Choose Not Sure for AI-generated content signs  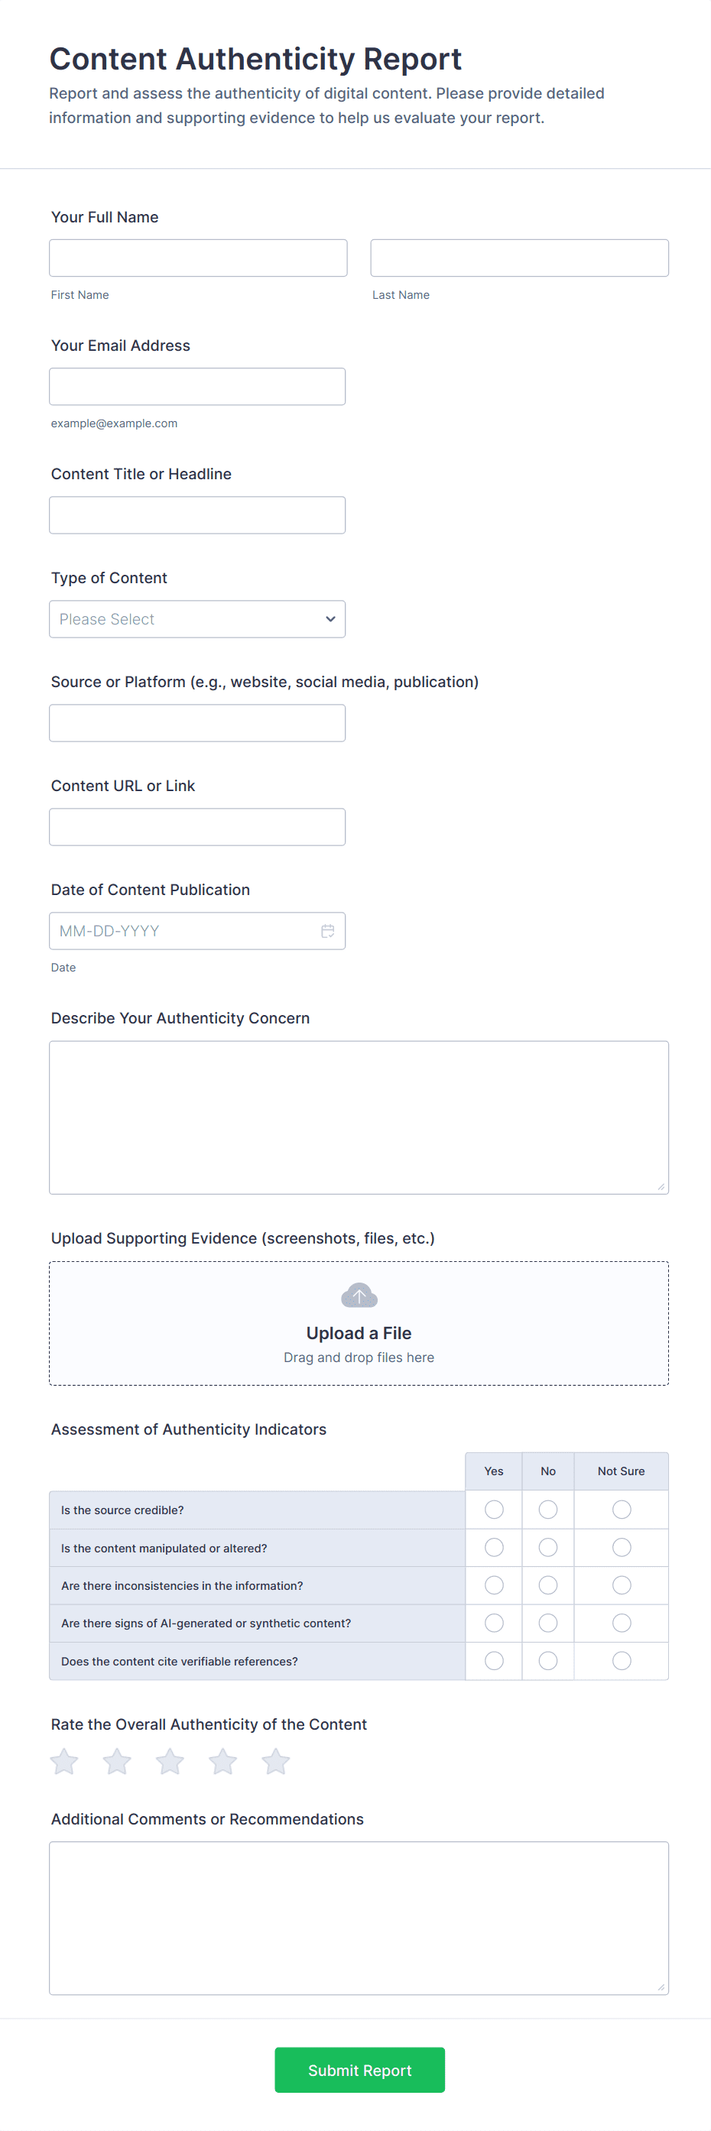622,1623
